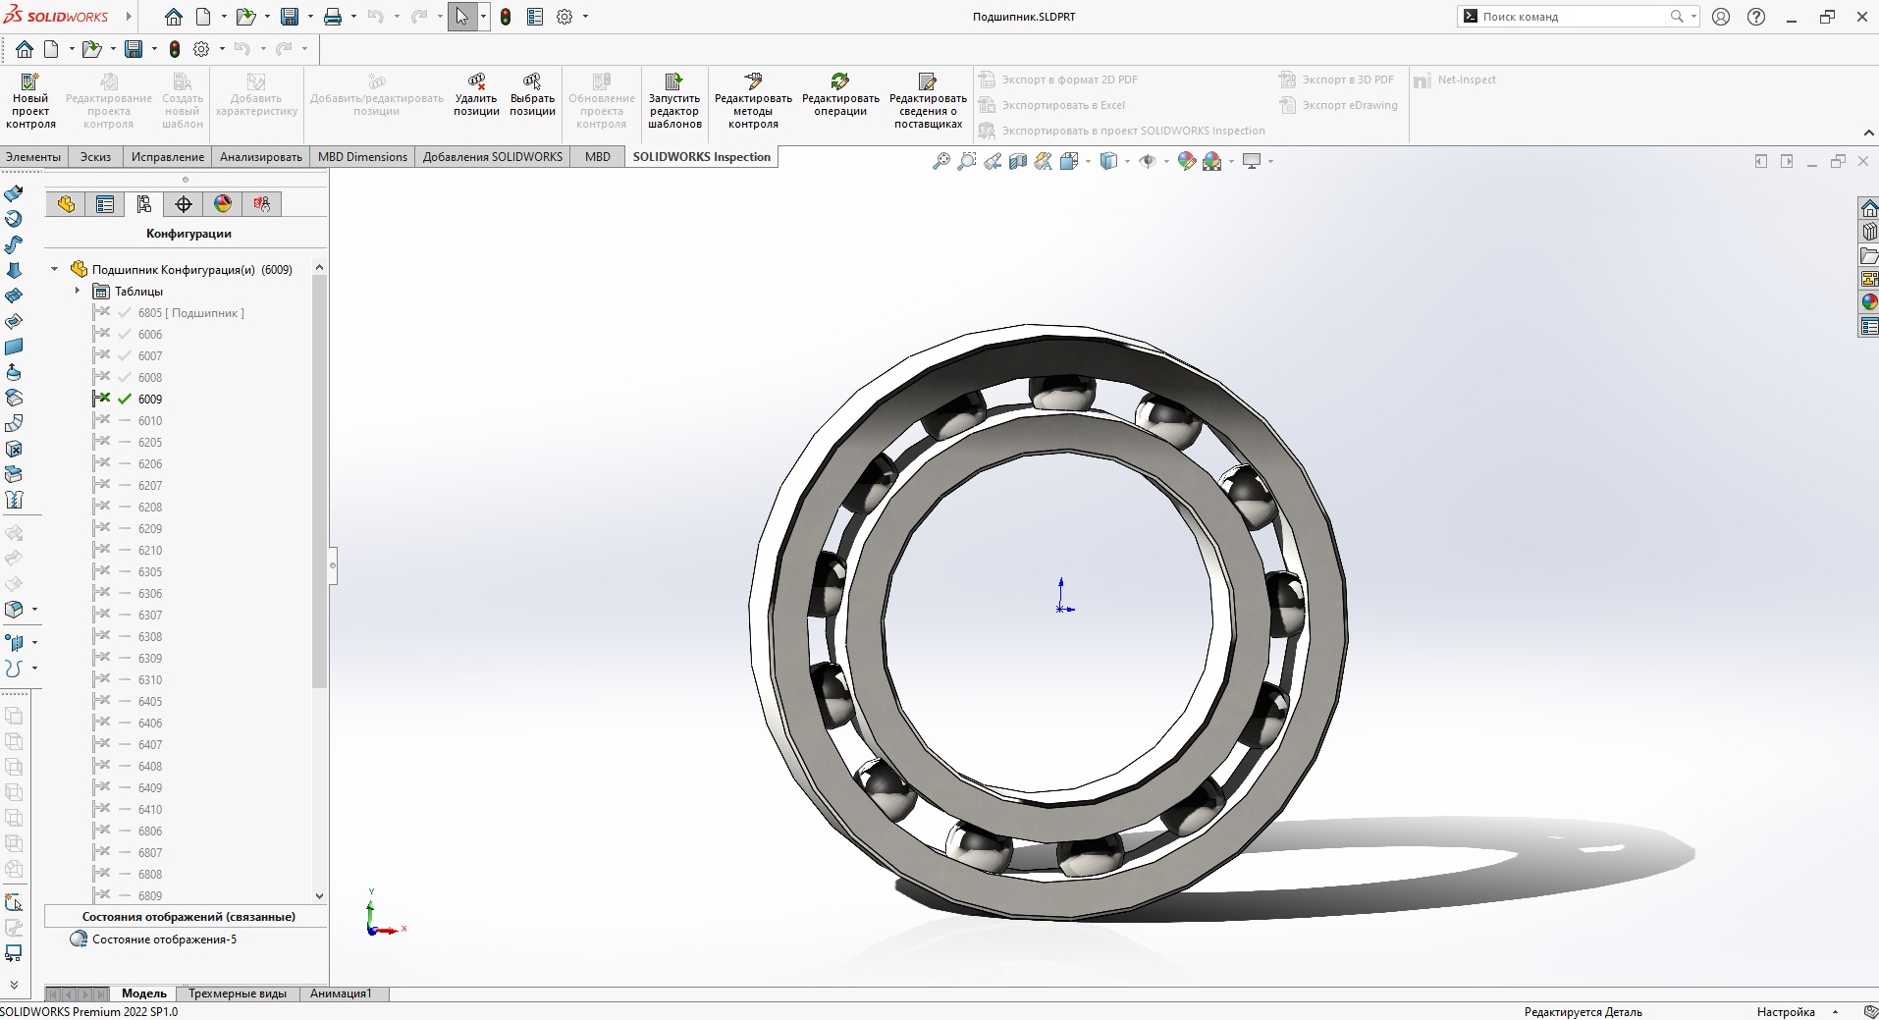Click the Select cursor tool in top bar
Screen dimensions: 1879x1020
pos(462,17)
